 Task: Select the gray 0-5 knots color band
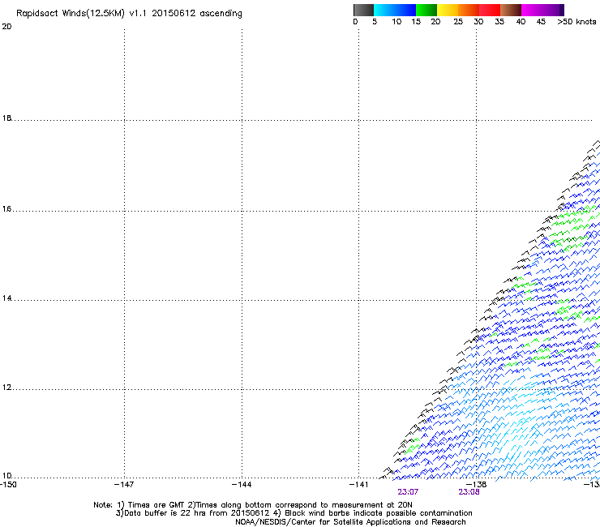pyautogui.click(x=363, y=10)
